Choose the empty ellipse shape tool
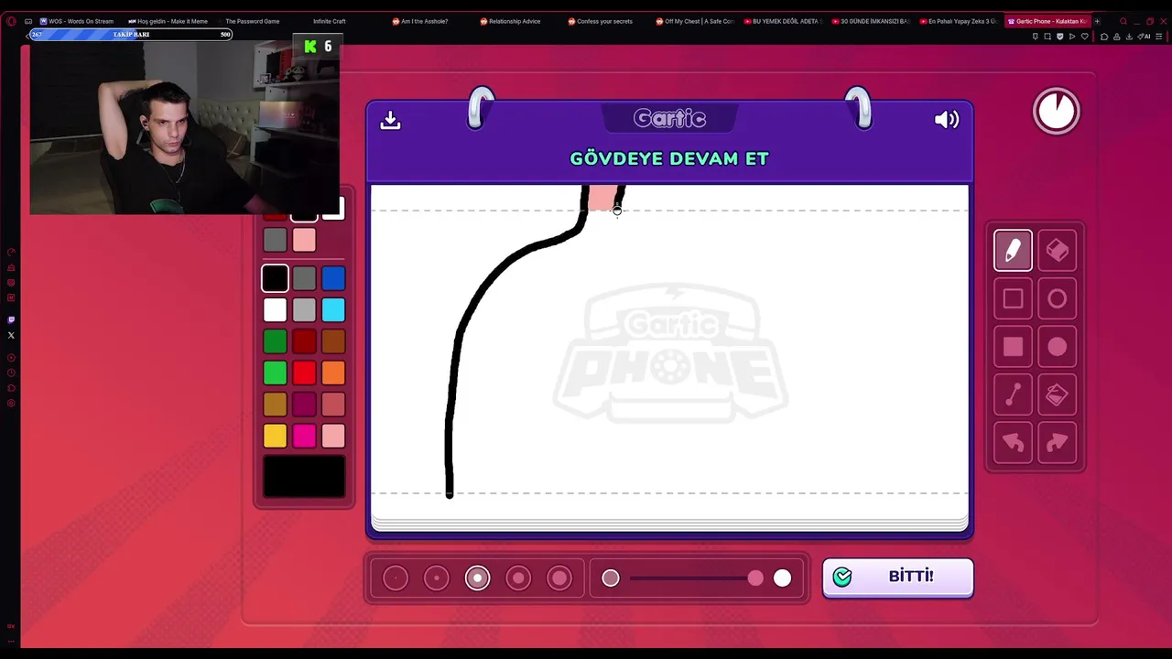Viewport: 1172px width, 659px height. tap(1057, 298)
